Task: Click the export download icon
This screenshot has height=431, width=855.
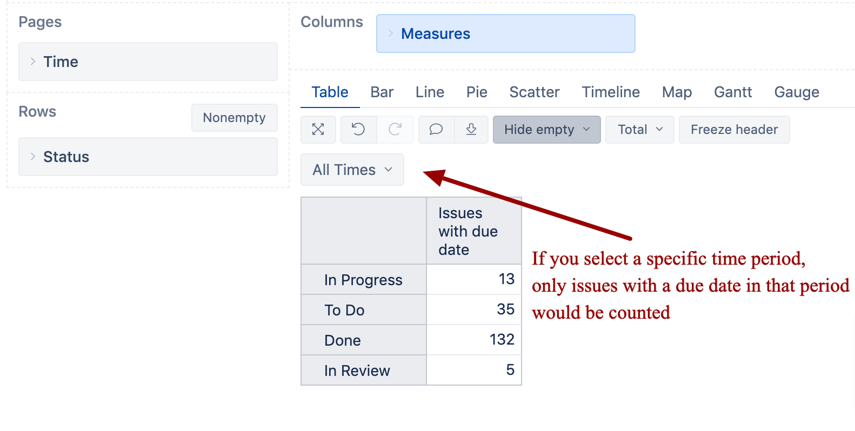Action: click(471, 130)
